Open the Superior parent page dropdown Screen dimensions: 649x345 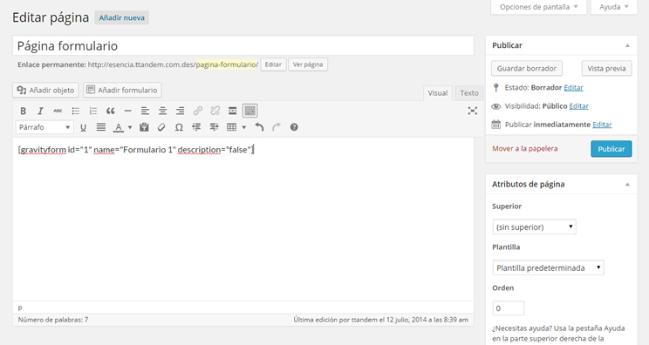click(534, 227)
